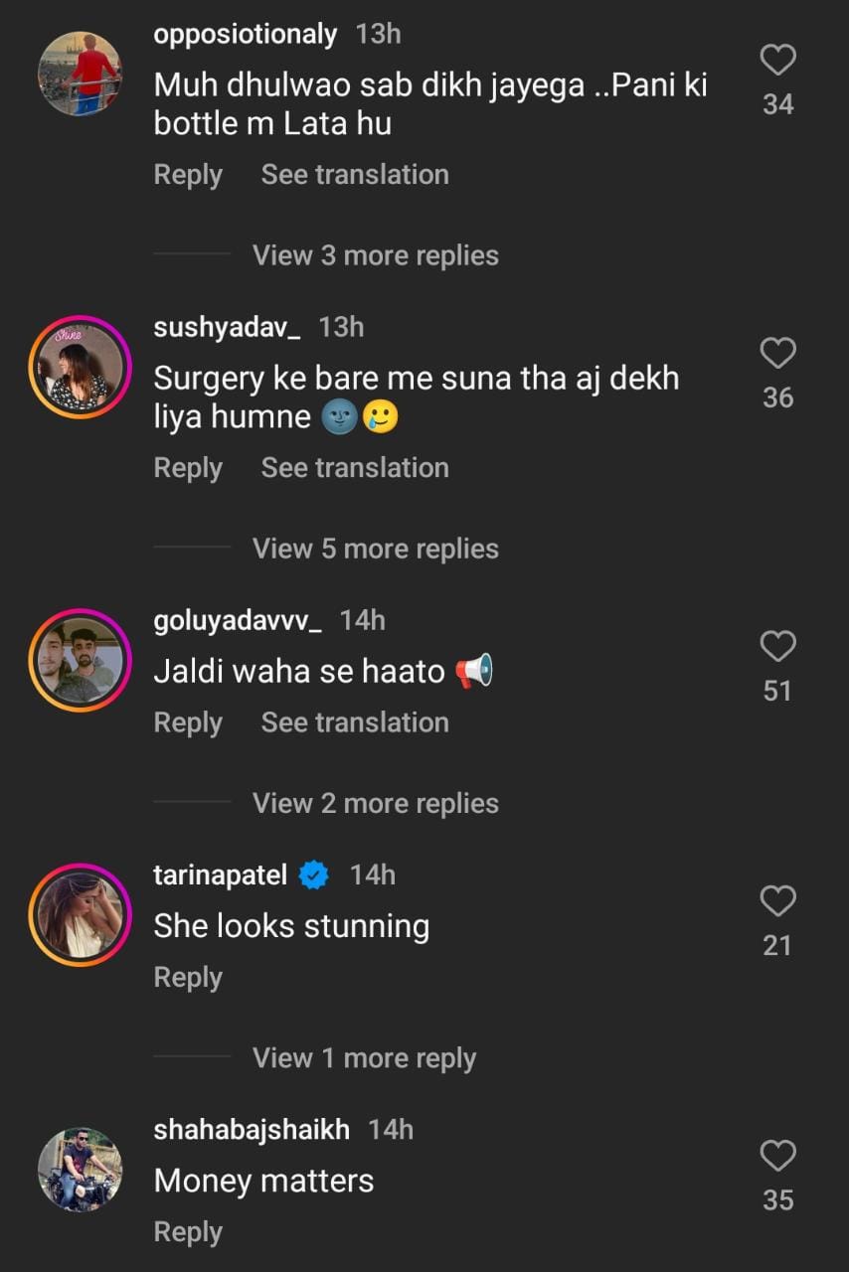The height and width of the screenshot is (1272, 849).
Task: Reply to opposiotionaly's comment
Action: pos(188,175)
